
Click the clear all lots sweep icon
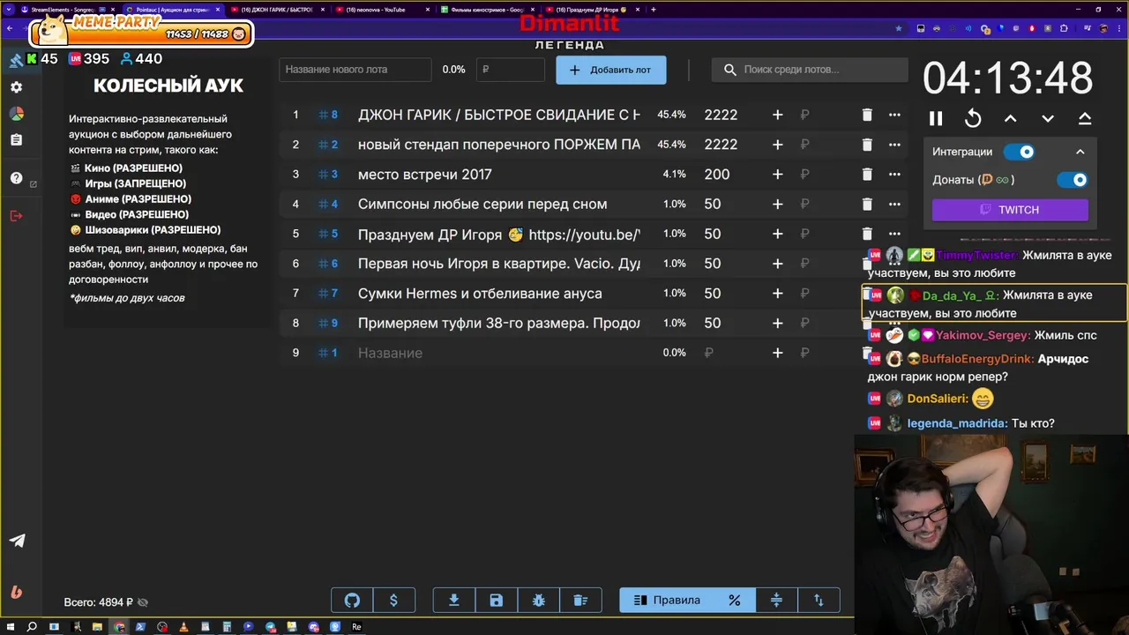pyautogui.click(x=580, y=601)
